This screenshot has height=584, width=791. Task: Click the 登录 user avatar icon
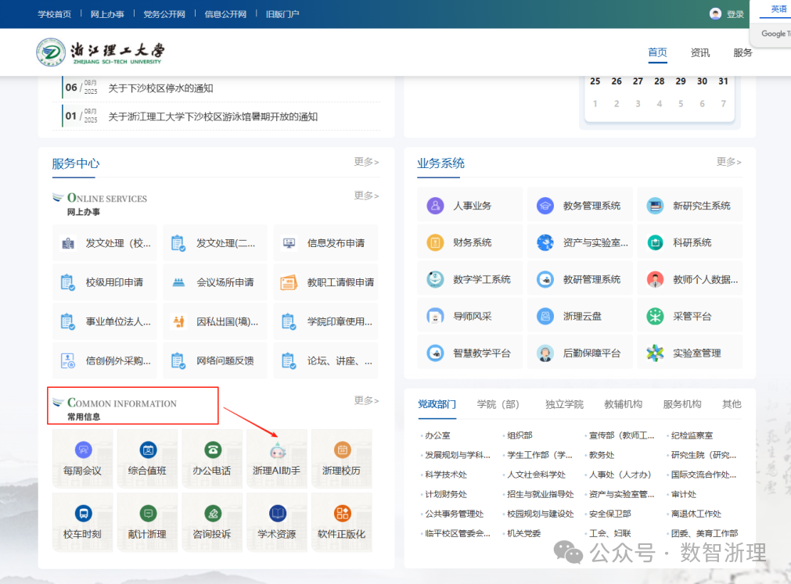[715, 14]
